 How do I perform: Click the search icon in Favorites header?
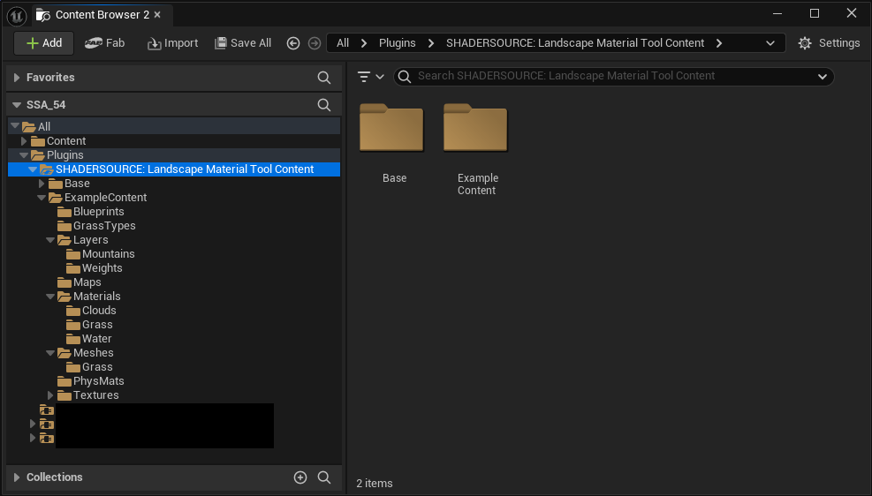click(x=324, y=78)
